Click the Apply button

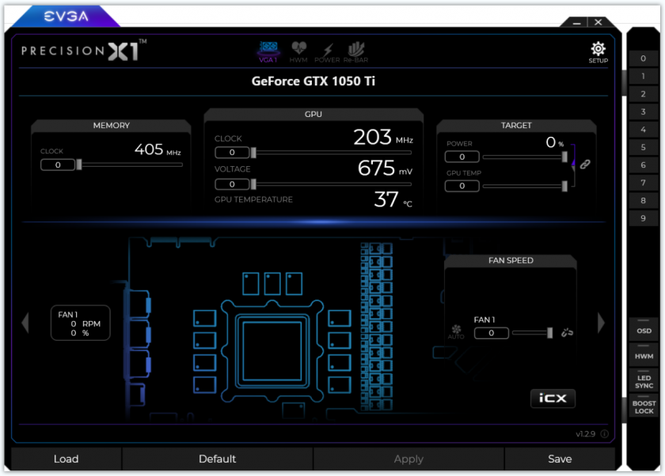408,459
